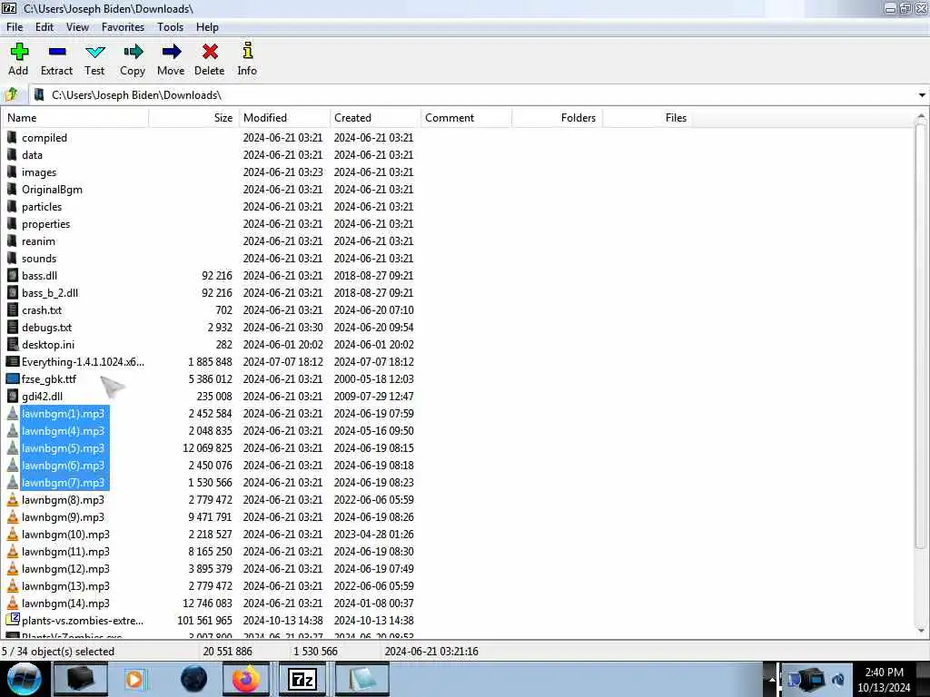This screenshot has width=930, height=697.
Task: Switch to 7-Zip taskbar button
Action: tap(302, 679)
